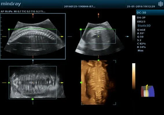Click the grayscale map bar

point(134,28)
